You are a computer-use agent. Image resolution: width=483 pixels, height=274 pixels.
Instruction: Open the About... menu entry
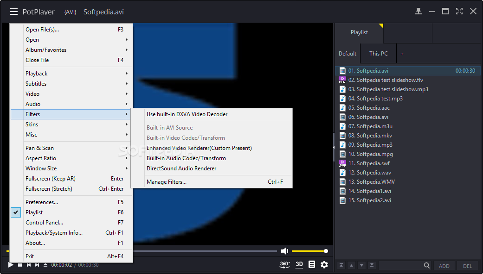71,243
